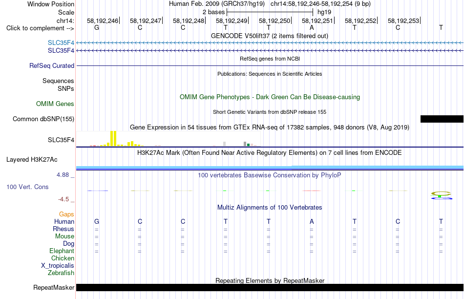Click the -4.5 PhyloP lower scale value
464x299 pixels.
[63, 199]
